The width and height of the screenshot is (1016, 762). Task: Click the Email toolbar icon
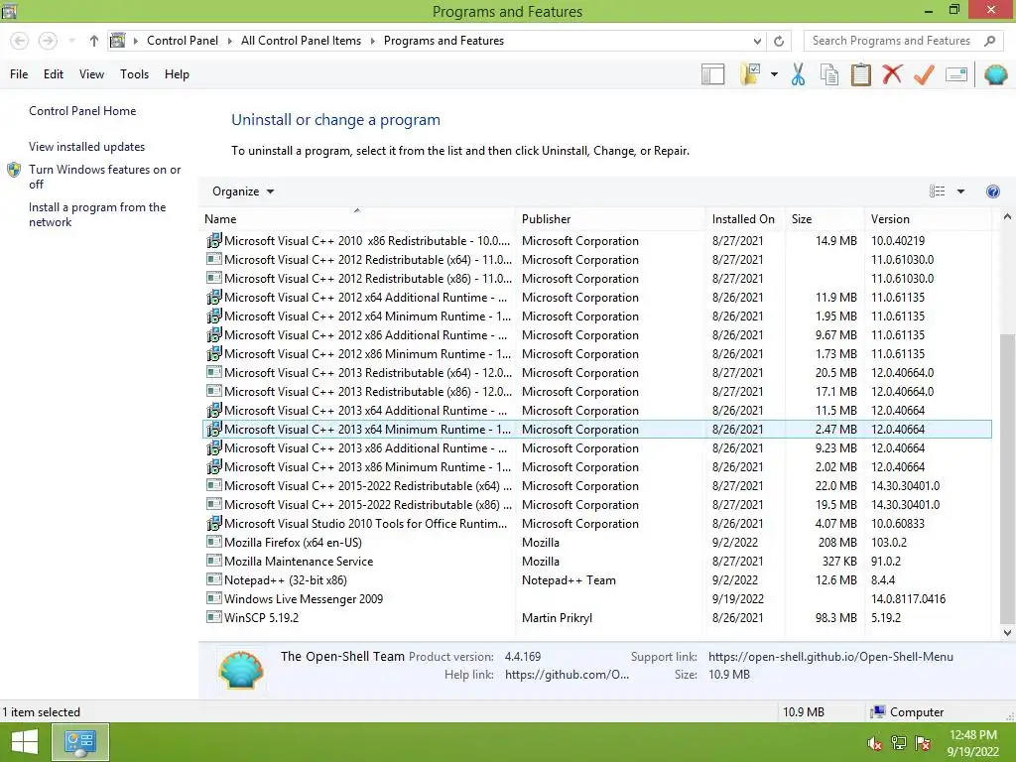coord(956,74)
